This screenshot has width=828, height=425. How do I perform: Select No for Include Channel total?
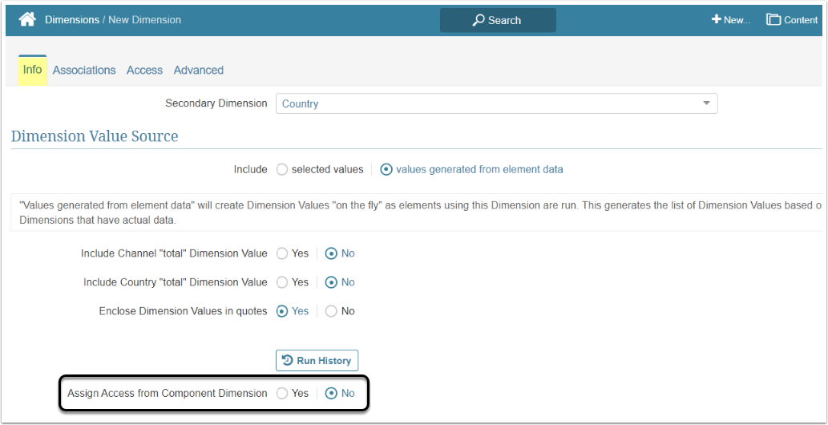332,253
